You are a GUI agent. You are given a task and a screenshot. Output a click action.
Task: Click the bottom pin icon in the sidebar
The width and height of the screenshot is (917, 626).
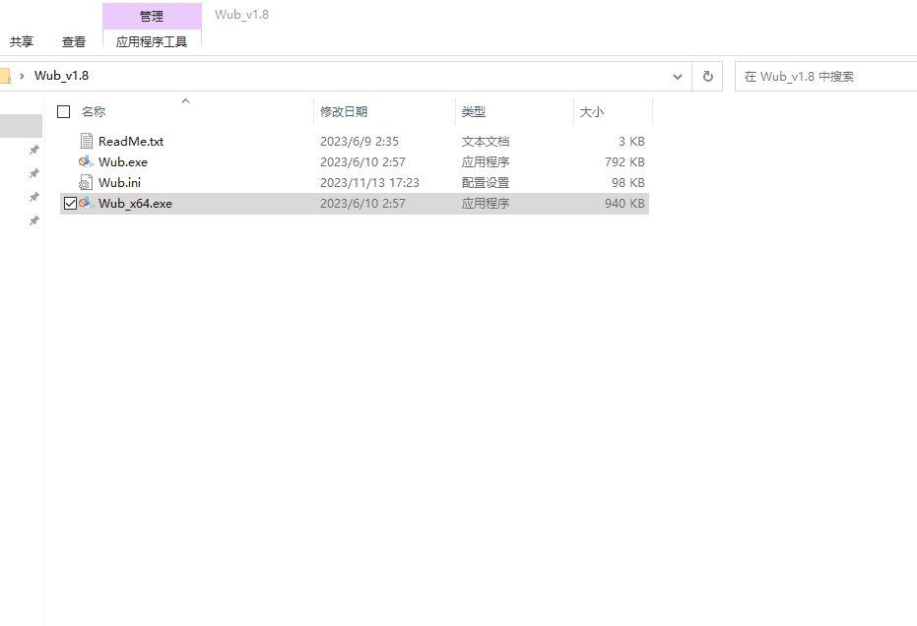pos(33,221)
